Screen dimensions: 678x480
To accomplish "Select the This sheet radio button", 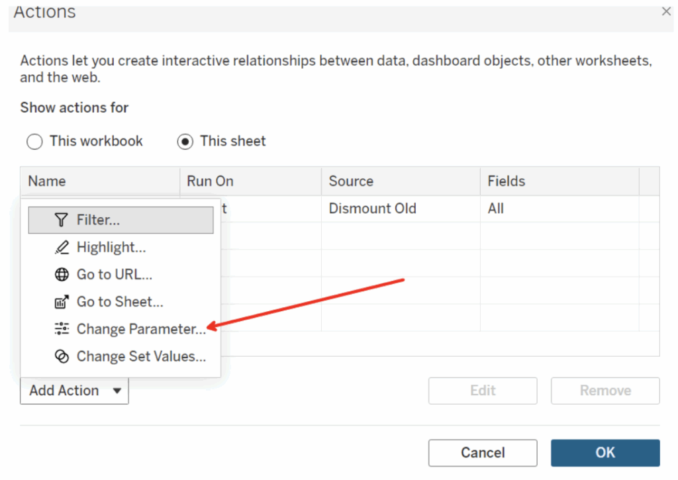I will (x=185, y=142).
